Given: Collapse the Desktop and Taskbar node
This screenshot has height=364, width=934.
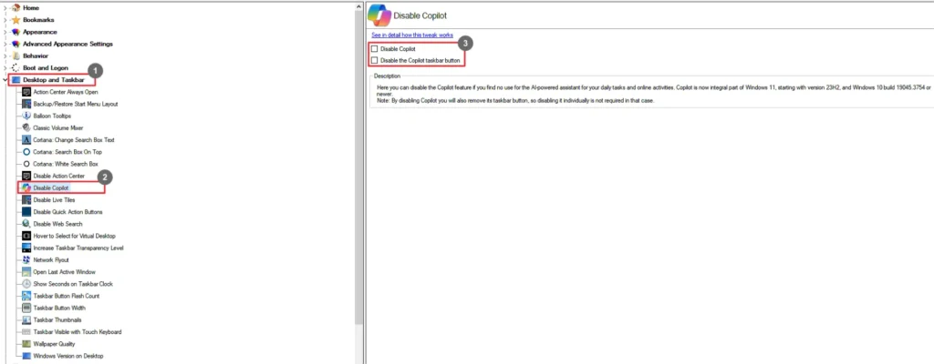Looking at the screenshot, I should pyautogui.click(x=5, y=80).
